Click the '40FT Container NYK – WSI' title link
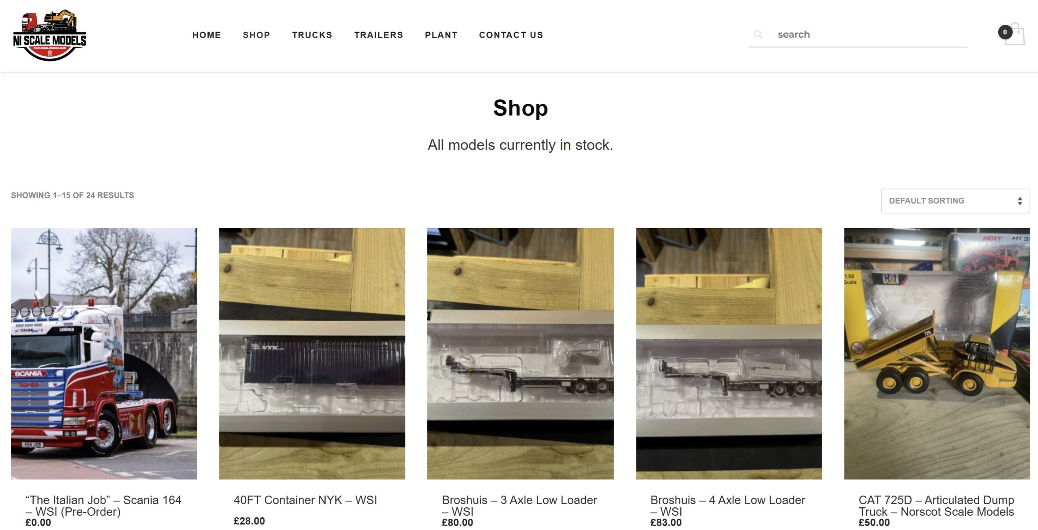1038x530 pixels. point(305,500)
